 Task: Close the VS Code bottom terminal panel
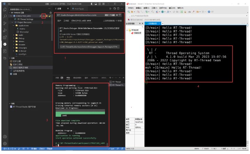point(123,78)
